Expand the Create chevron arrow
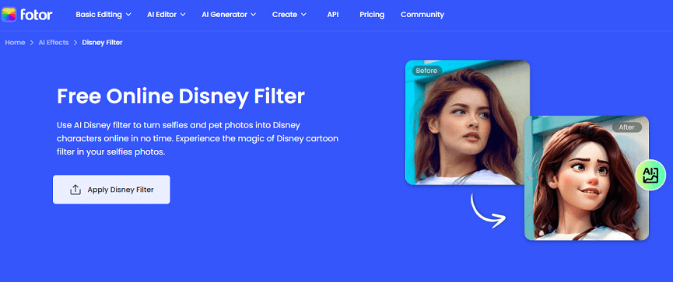This screenshot has height=282, width=673. click(304, 15)
